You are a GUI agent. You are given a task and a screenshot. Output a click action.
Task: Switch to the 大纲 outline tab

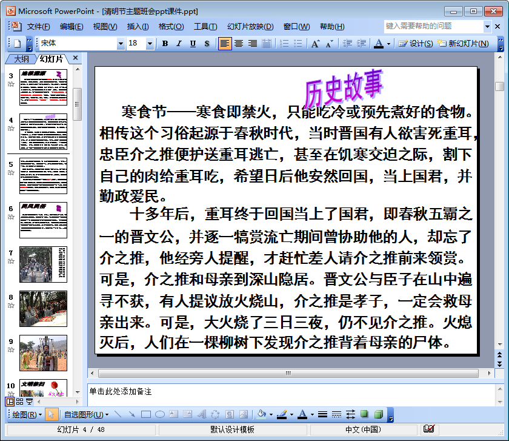[x=21, y=59]
